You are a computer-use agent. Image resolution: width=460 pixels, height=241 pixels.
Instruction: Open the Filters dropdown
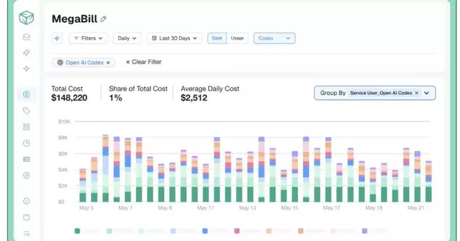[88, 38]
